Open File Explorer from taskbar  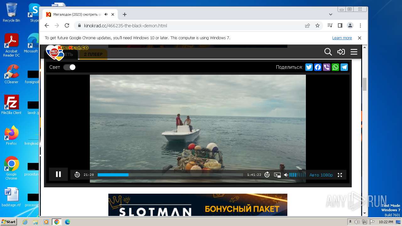click(35, 222)
